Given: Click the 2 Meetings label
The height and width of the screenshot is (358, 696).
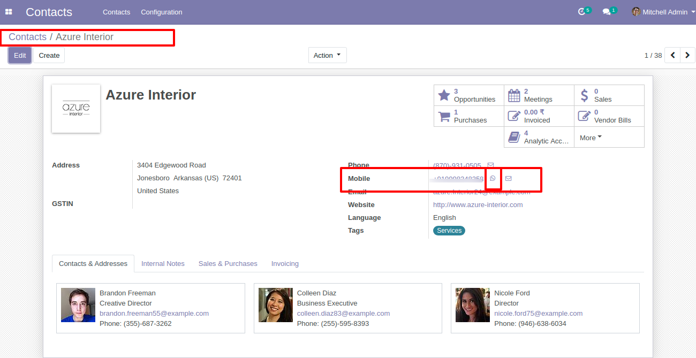Looking at the screenshot, I should pos(538,95).
